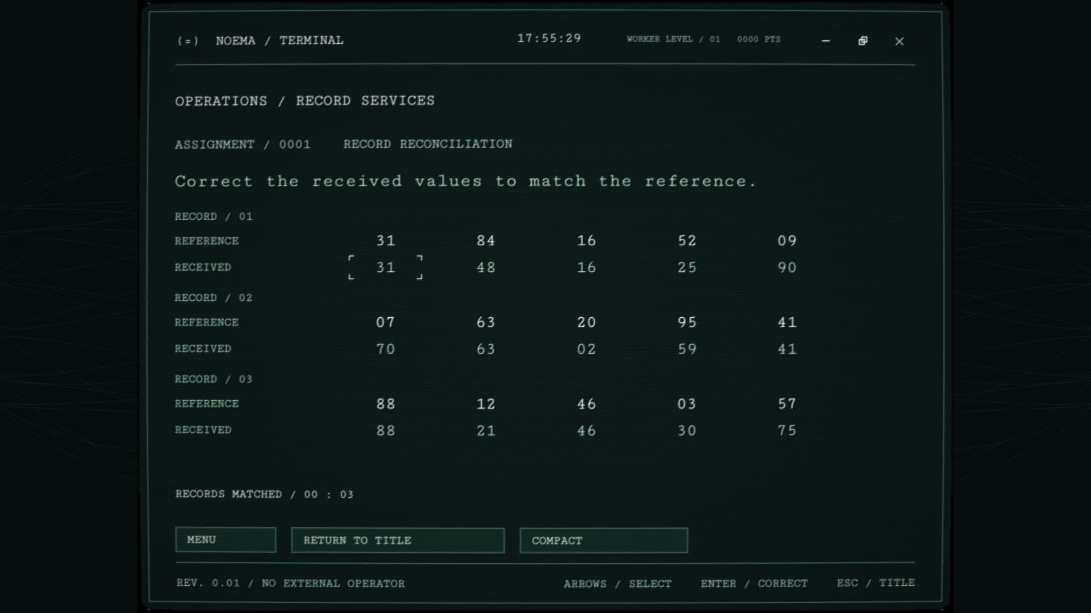Click Record 03 reference value 12
Screen dimensions: 1091x613
(x=486, y=404)
